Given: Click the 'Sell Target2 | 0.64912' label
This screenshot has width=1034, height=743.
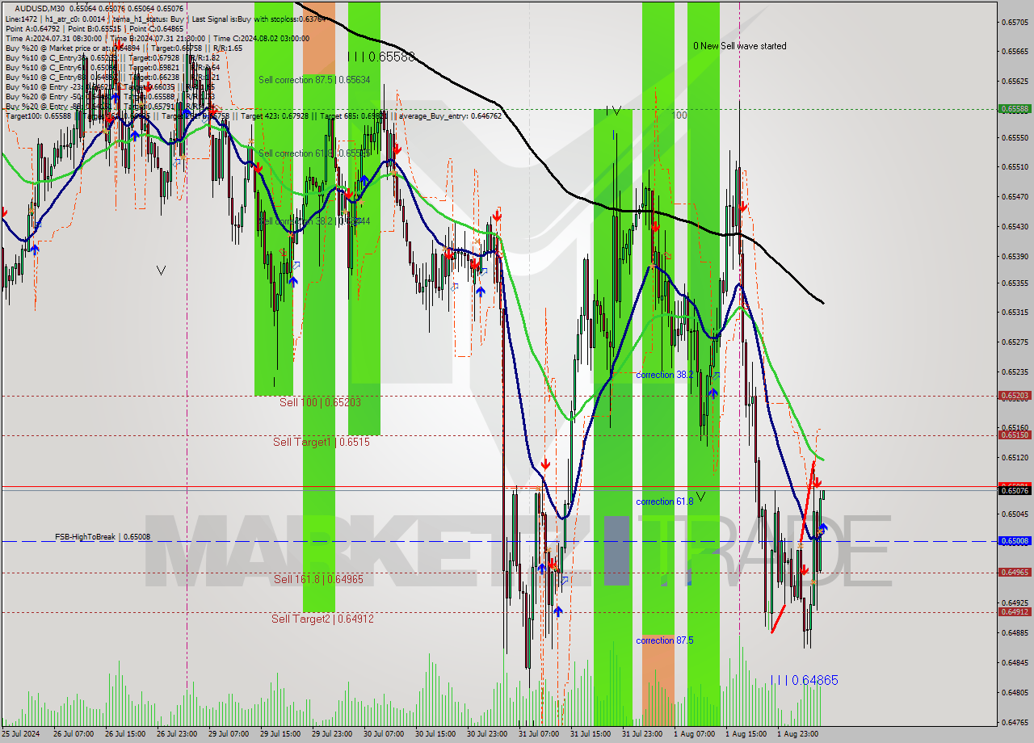Looking at the screenshot, I should tap(322, 619).
